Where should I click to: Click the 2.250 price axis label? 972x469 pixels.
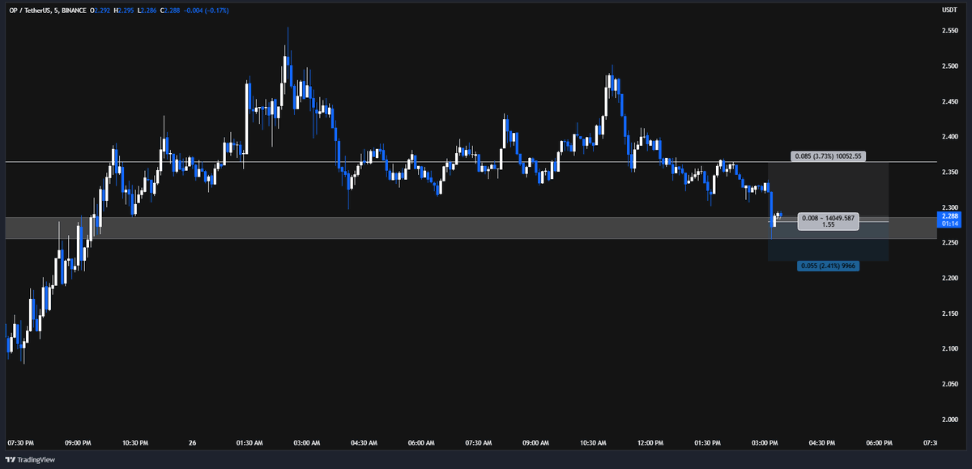(949, 243)
